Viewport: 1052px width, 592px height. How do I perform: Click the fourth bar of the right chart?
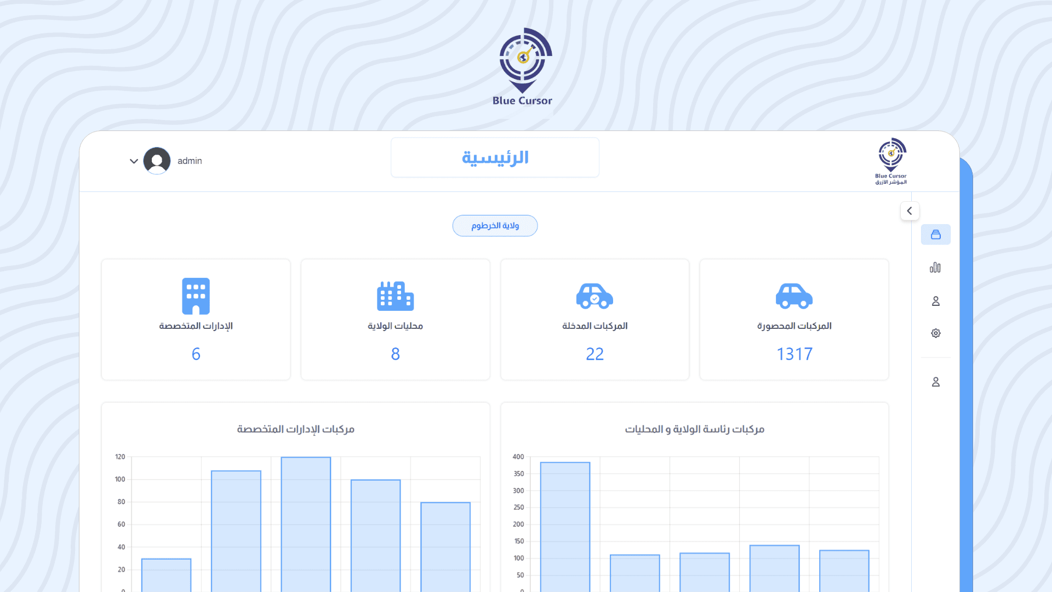(774, 568)
